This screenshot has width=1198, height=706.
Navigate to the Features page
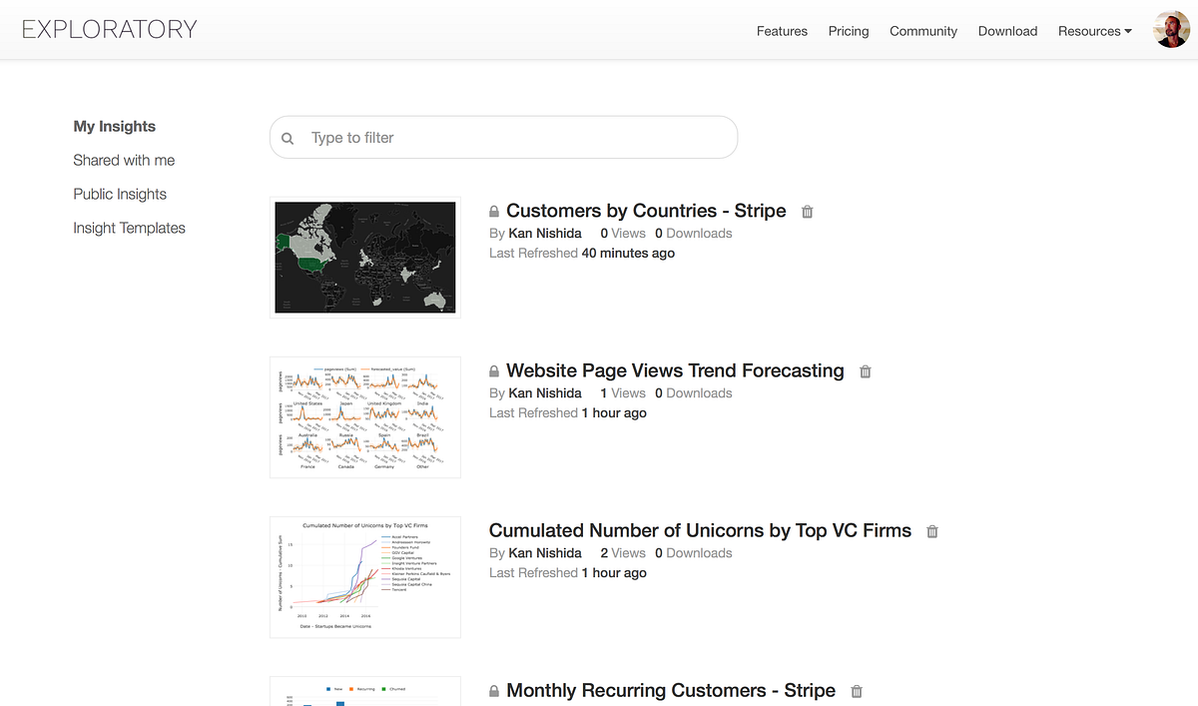point(782,31)
